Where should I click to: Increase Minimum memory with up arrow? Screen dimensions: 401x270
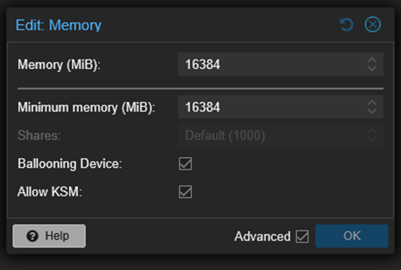click(x=372, y=103)
